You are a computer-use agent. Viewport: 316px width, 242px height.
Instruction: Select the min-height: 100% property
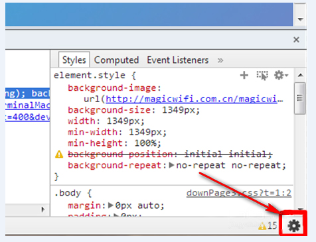(114, 143)
